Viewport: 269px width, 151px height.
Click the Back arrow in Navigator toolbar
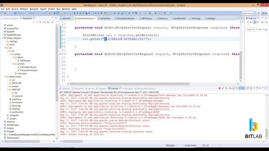click(34, 22)
